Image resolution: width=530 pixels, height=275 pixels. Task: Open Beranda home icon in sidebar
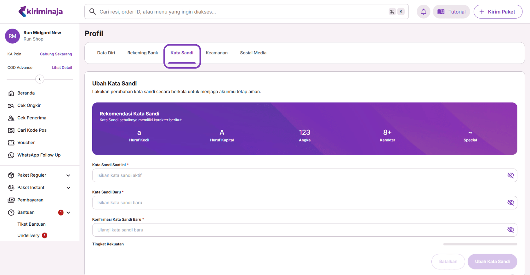pyautogui.click(x=11, y=93)
